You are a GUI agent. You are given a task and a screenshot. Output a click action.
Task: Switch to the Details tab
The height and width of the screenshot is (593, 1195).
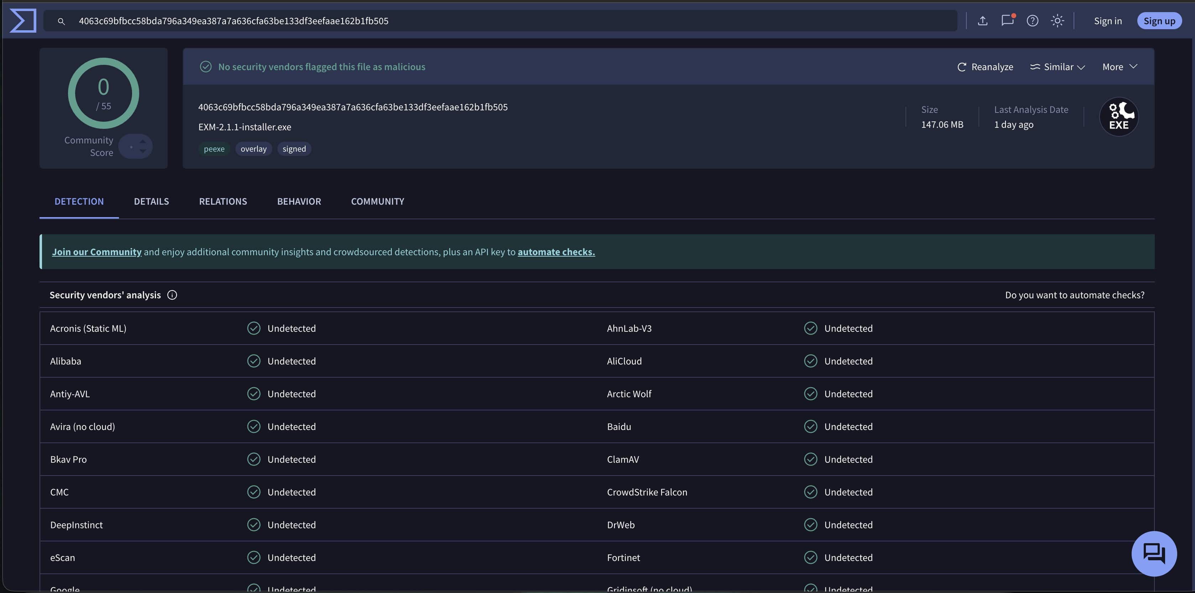tap(152, 201)
